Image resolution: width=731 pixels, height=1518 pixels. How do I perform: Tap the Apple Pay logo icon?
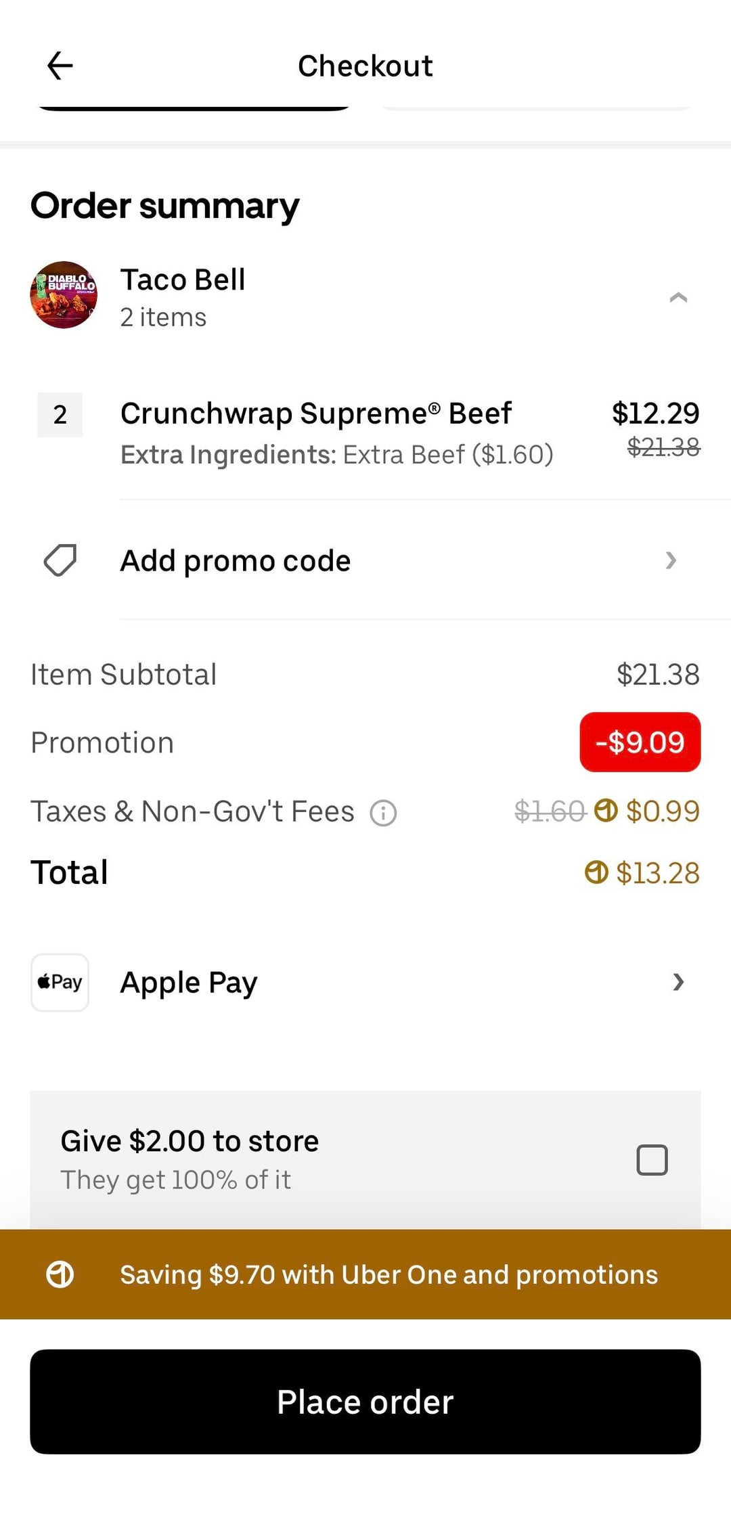[60, 982]
